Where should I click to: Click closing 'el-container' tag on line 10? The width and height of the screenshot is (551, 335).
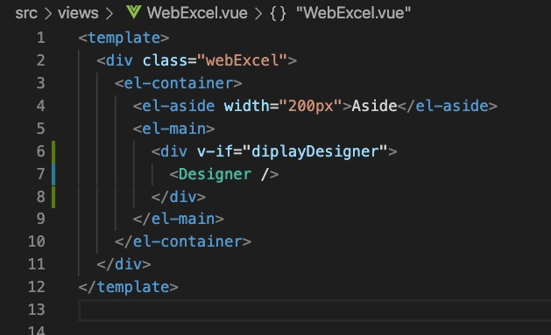point(183,241)
